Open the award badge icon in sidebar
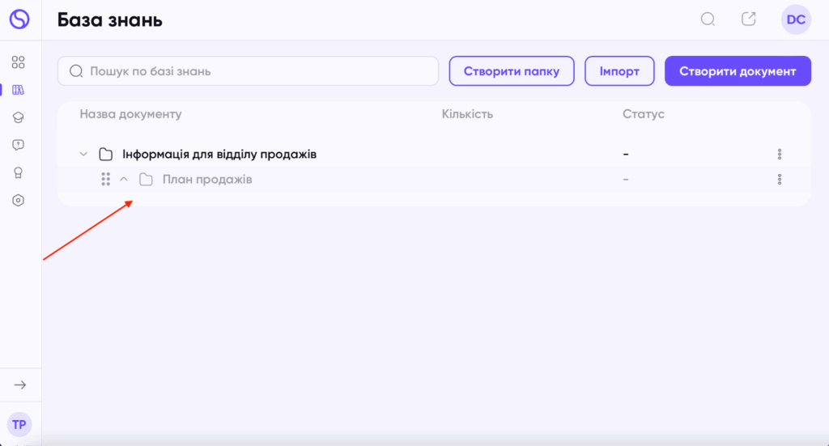Image resolution: width=829 pixels, height=446 pixels. pyautogui.click(x=18, y=172)
